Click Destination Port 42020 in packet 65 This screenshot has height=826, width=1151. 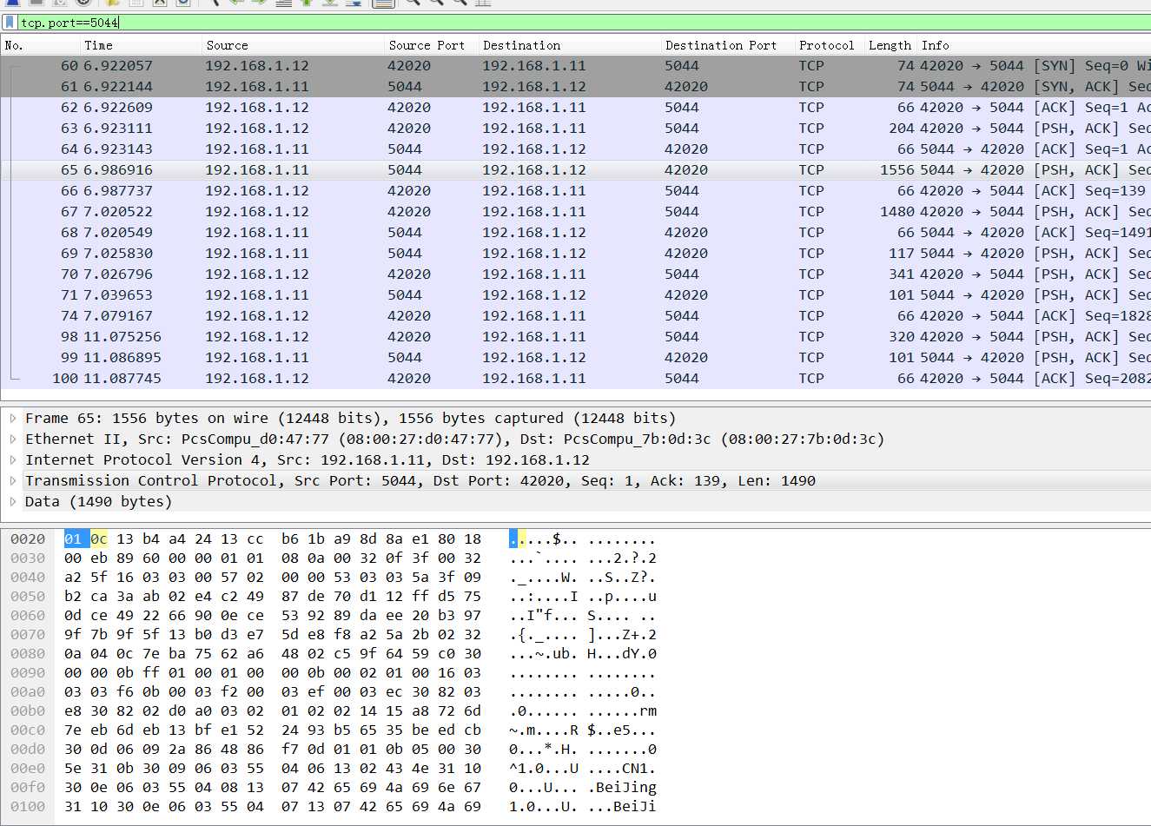[686, 170]
